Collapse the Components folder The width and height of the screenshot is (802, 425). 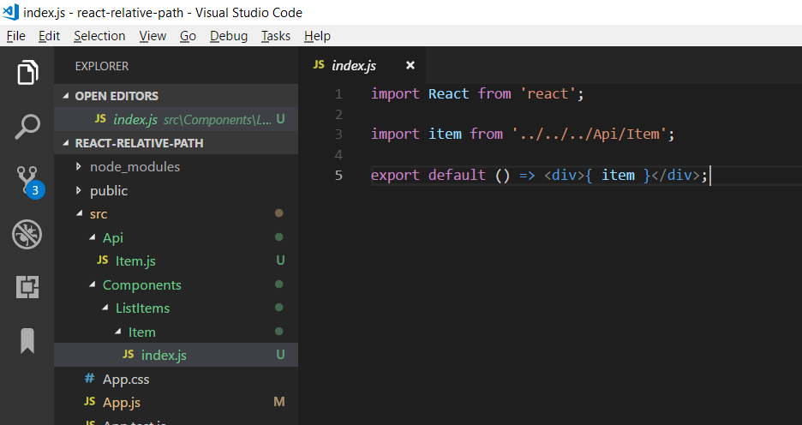92,284
